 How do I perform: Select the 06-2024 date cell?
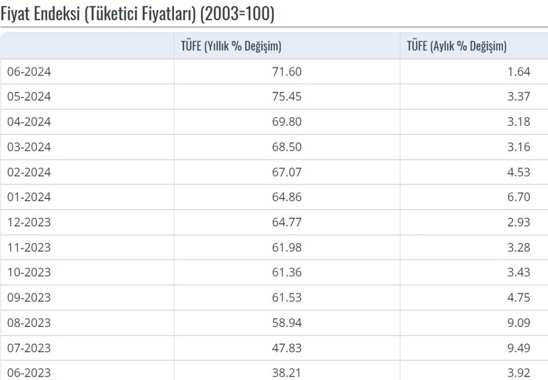click(29, 72)
